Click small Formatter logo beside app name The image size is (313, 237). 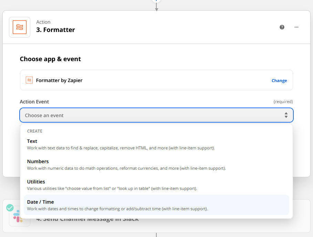tap(29, 80)
